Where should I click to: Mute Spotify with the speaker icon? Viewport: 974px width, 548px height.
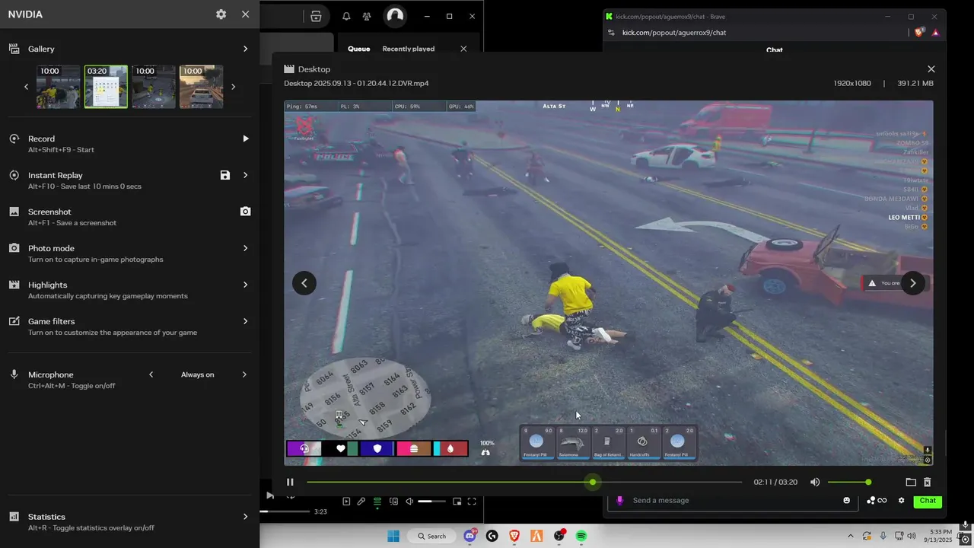[409, 502]
